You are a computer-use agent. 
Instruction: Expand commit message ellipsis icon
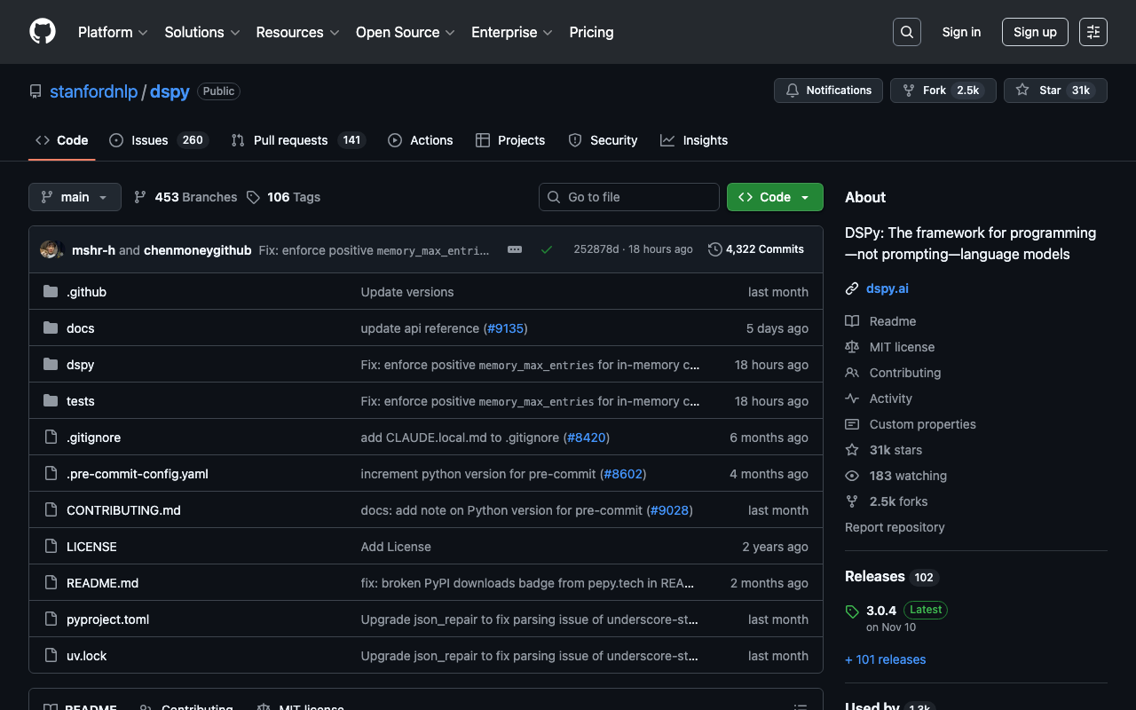click(x=515, y=249)
